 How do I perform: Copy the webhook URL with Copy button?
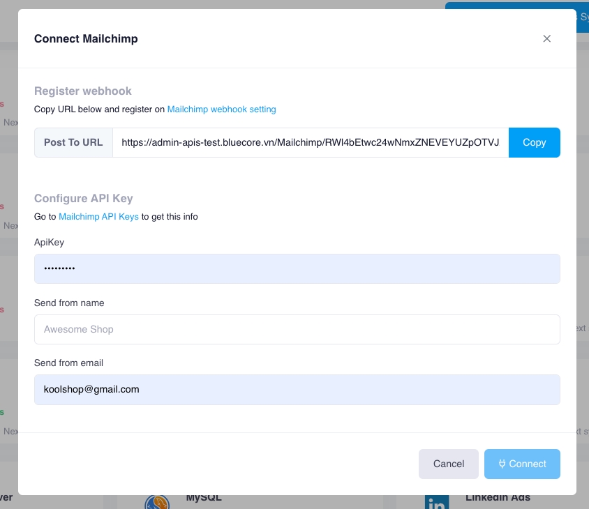[x=534, y=142]
